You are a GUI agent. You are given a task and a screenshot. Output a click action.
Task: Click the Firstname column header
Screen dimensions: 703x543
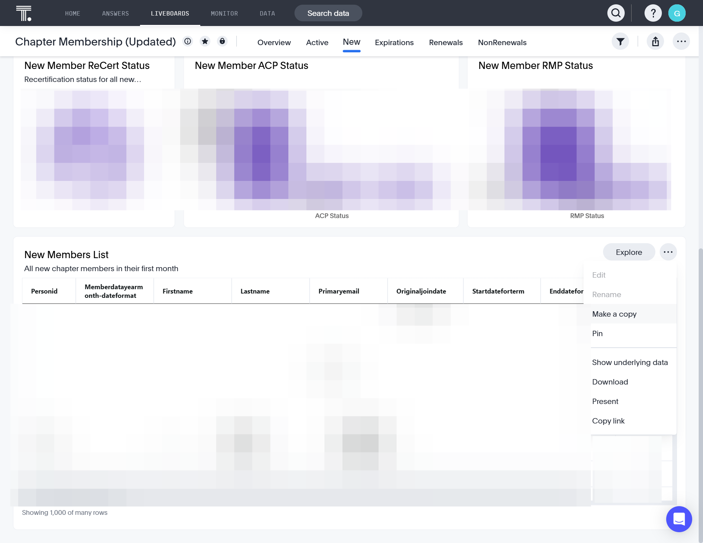(193, 291)
